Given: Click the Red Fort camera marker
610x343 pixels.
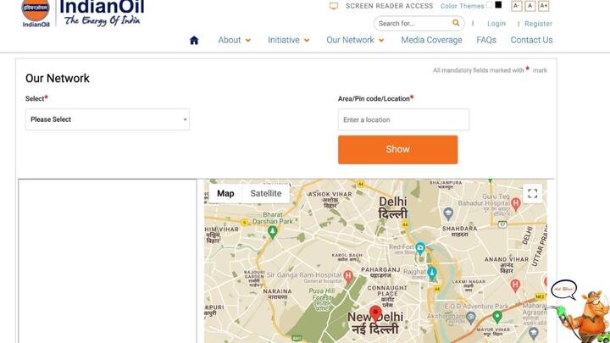Looking at the screenshot, I should click(420, 249).
